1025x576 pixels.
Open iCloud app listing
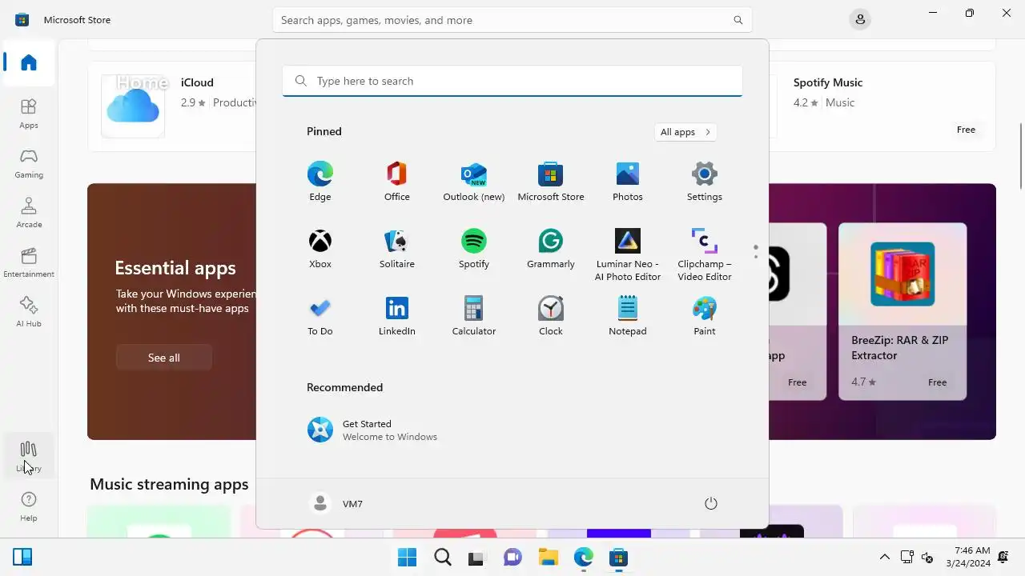click(x=172, y=106)
